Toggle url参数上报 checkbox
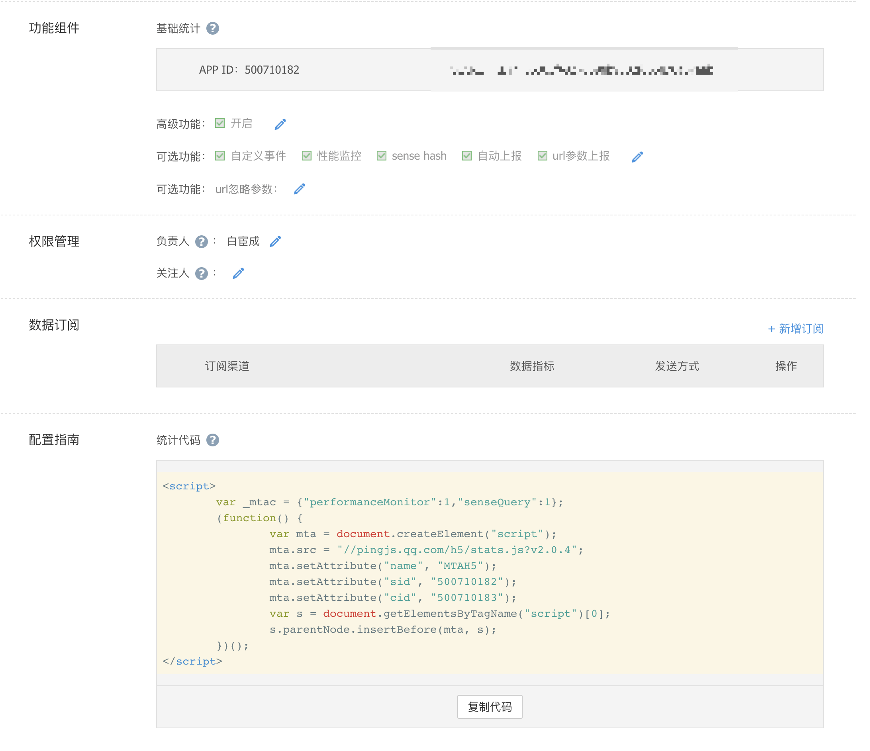Image resolution: width=870 pixels, height=751 pixels. (542, 156)
